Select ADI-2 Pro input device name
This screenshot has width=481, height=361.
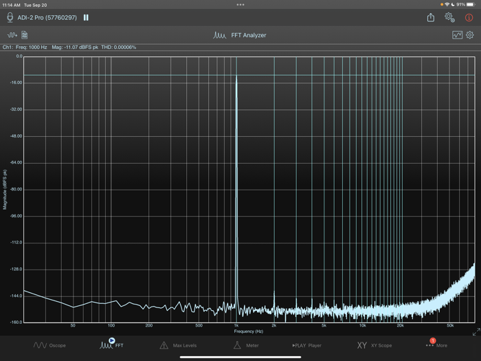47,17
